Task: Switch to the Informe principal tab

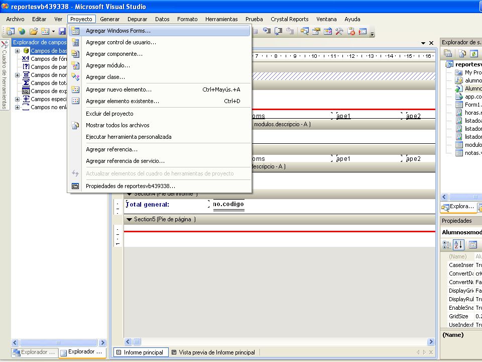Action: pyautogui.click(x=141, y=352)
